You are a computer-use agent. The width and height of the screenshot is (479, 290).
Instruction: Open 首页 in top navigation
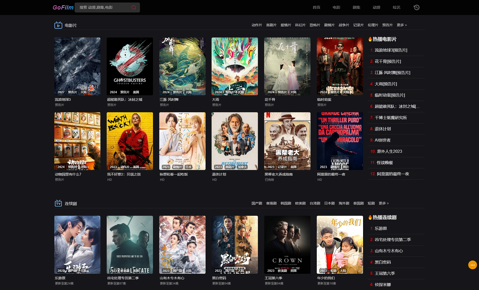(x=316, y=7)
